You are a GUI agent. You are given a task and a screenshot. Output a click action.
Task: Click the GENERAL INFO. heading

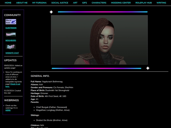[40, 76]
